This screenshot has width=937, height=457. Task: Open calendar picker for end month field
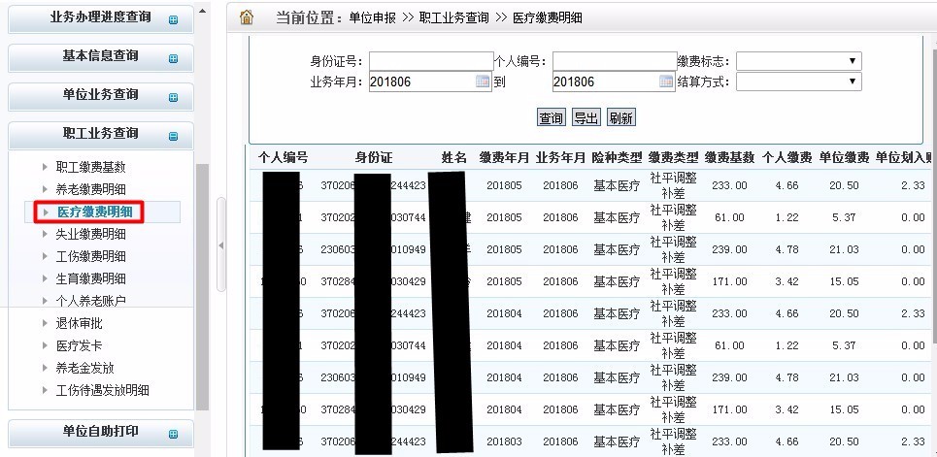[666, 82]
